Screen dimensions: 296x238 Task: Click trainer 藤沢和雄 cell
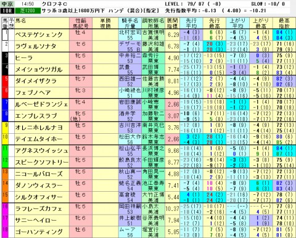pyautogui.click(x=153, y=46)
